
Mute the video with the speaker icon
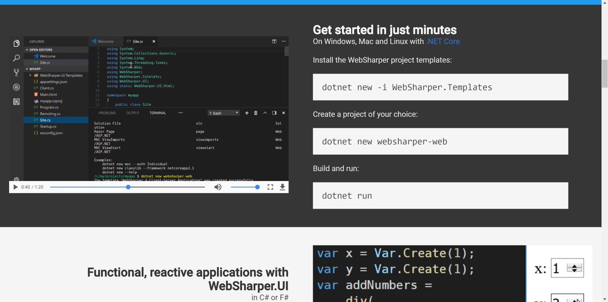click(x=217, y=187)
